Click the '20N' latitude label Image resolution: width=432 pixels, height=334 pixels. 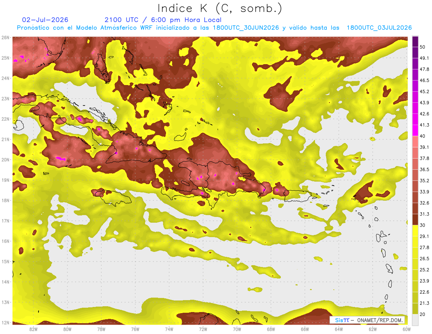click(x=5, y=160)
